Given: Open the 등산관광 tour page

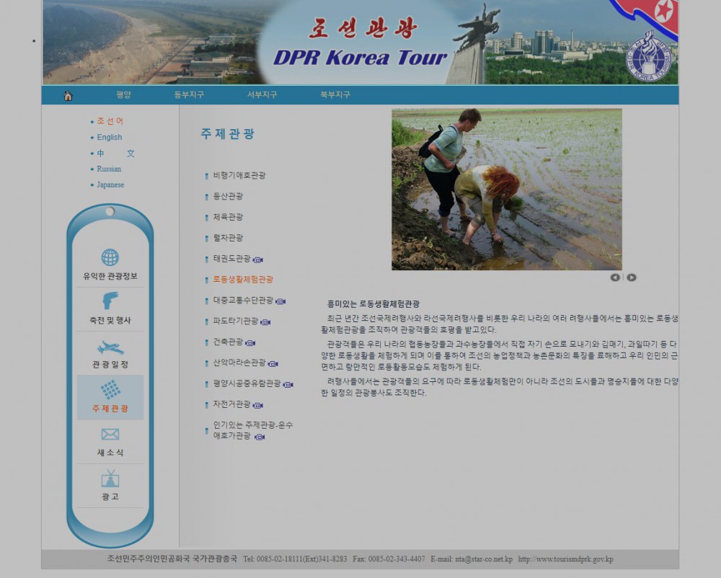Looking at the screenshot, I should (226, 196).
